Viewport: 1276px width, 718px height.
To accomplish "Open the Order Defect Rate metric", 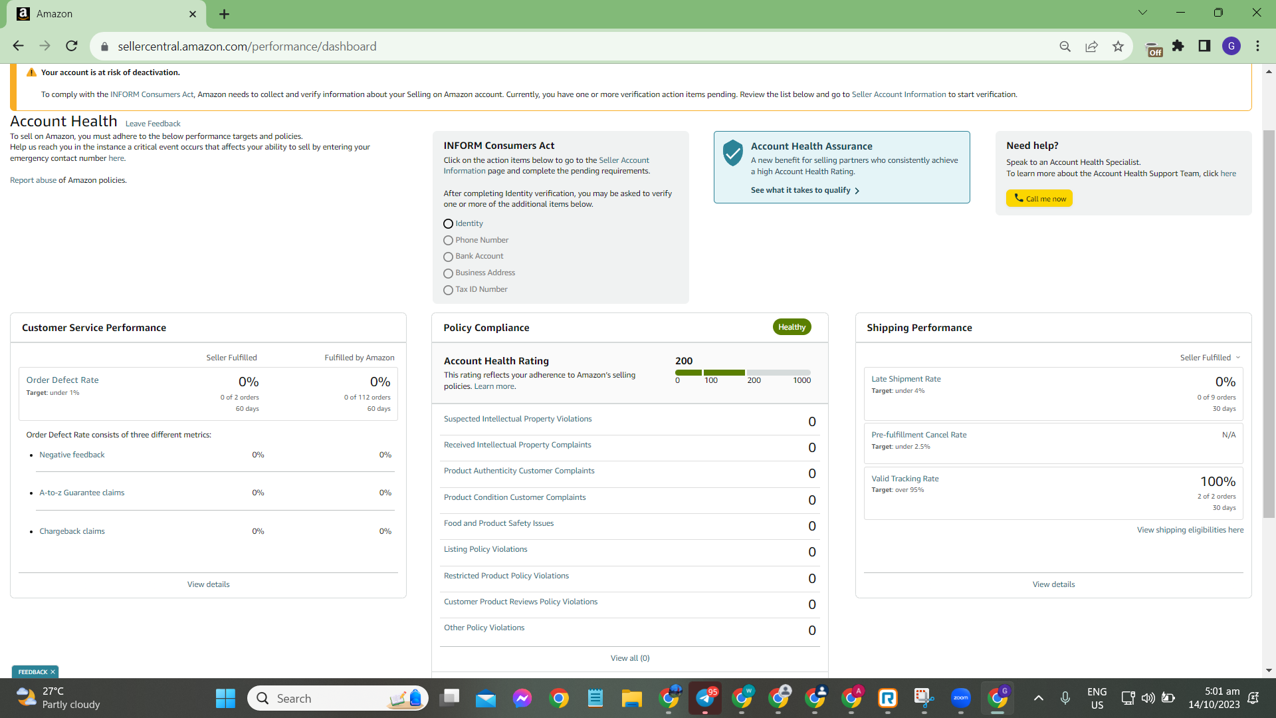I will tap(62, 380).
